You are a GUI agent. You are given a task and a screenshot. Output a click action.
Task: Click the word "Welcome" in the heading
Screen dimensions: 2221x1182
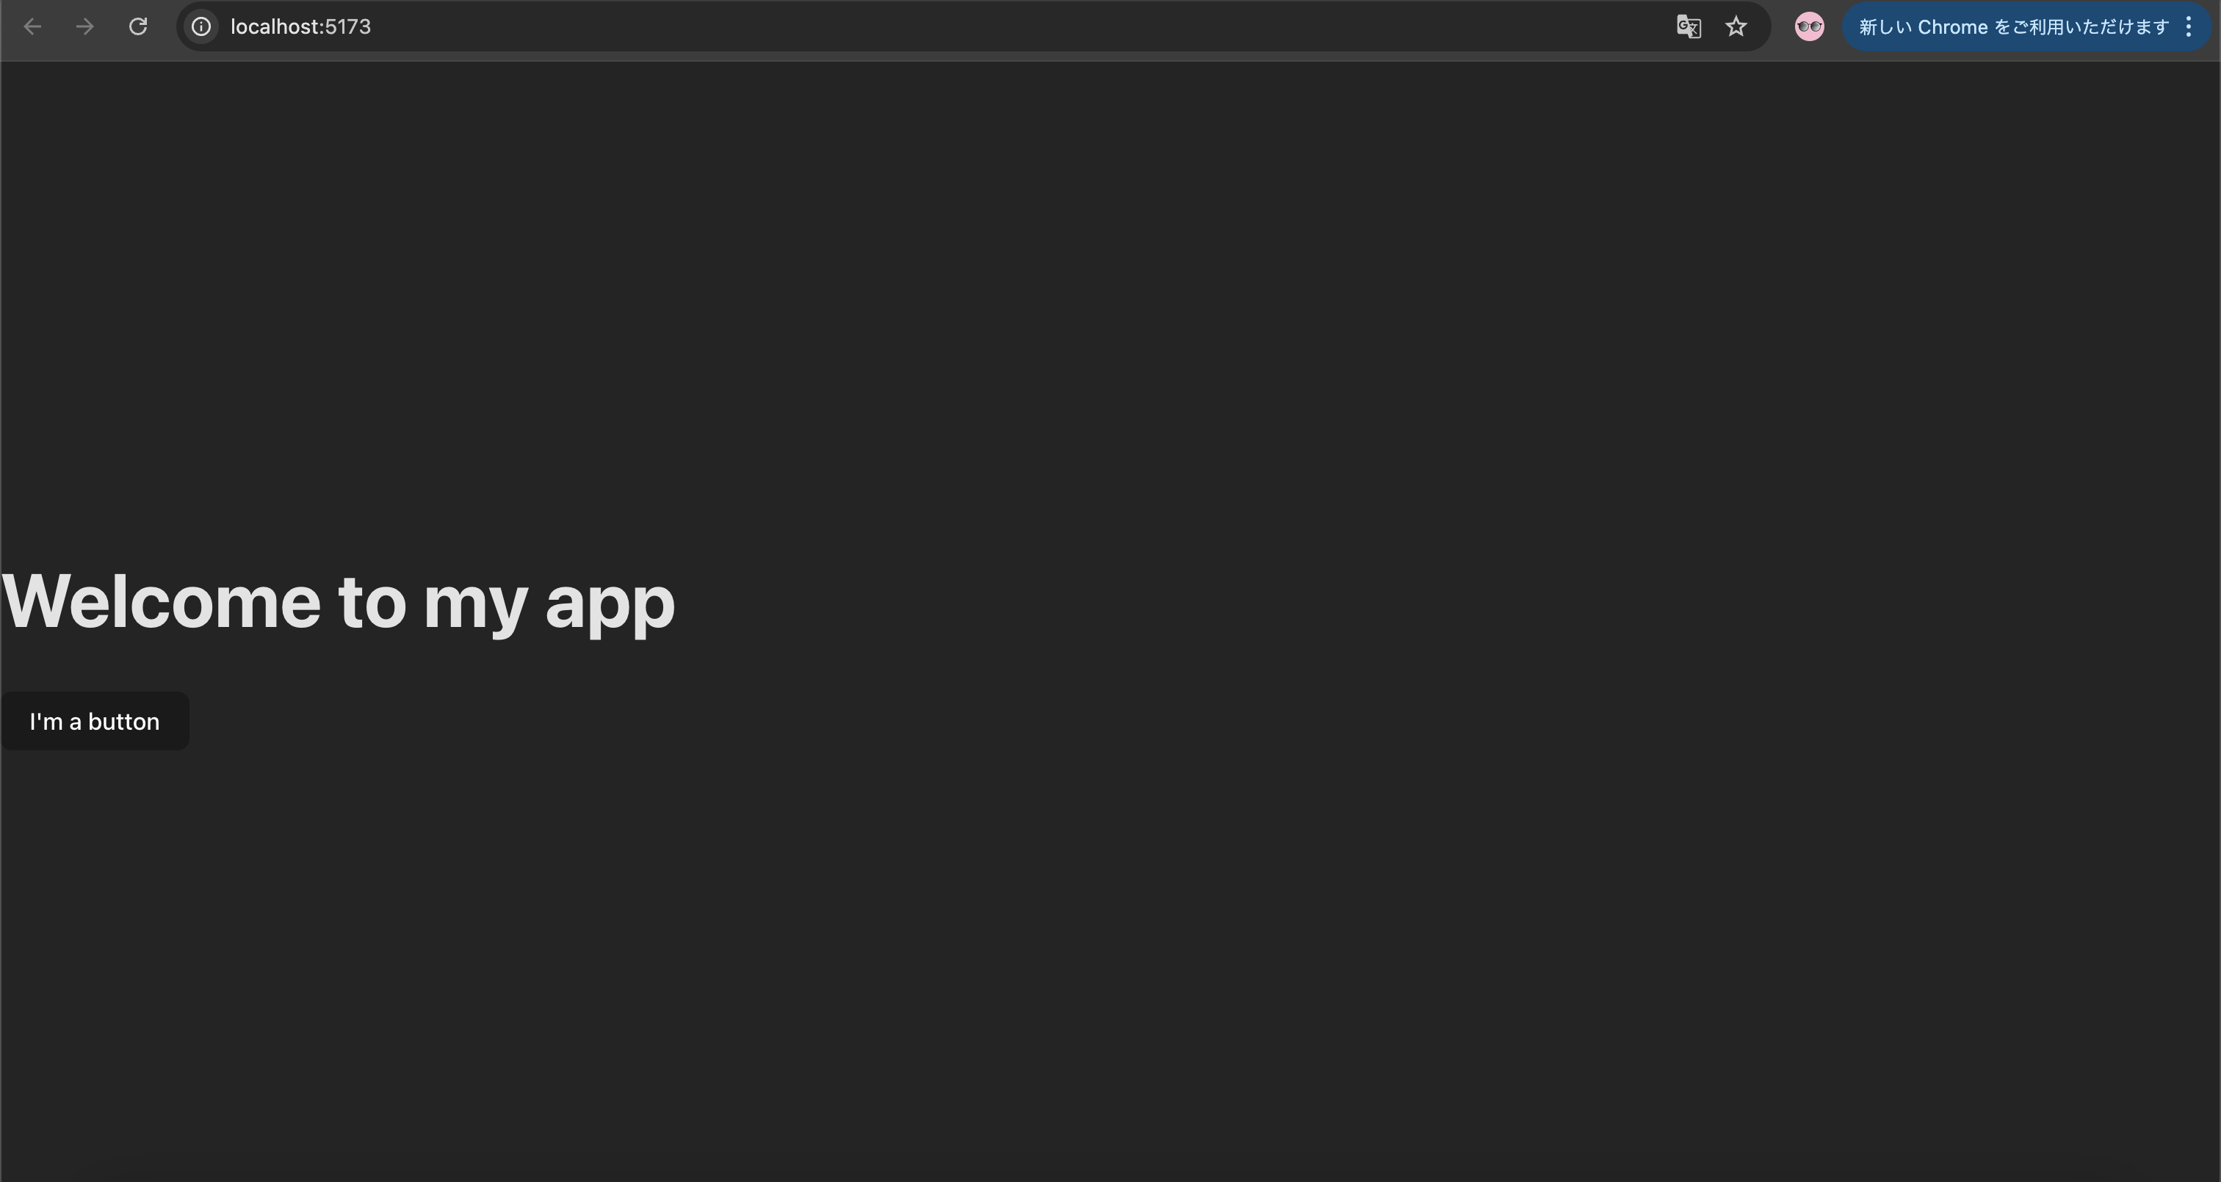pos(162,601)
